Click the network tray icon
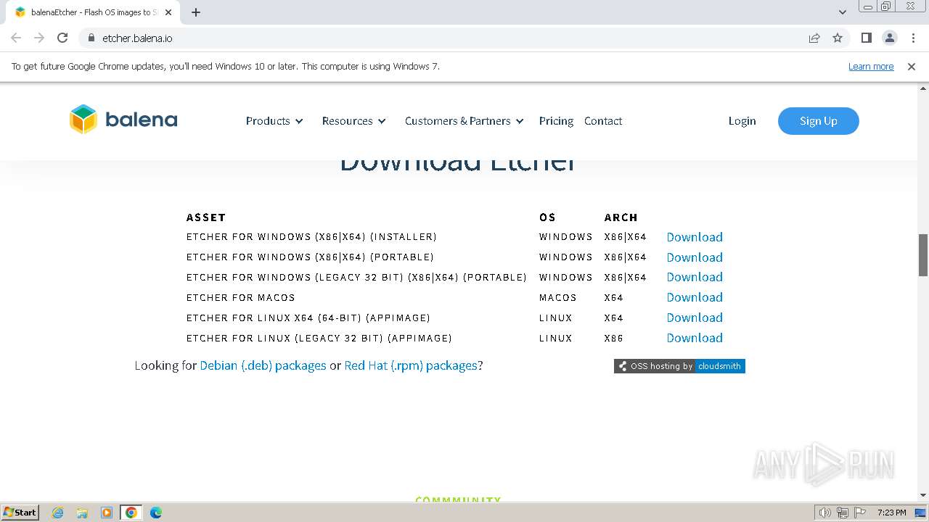 click(843, 513)
